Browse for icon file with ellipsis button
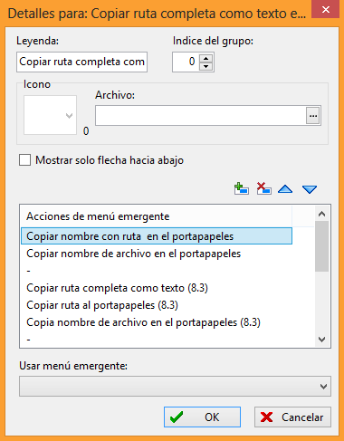 pyautogui.click(x=313, y=116)
